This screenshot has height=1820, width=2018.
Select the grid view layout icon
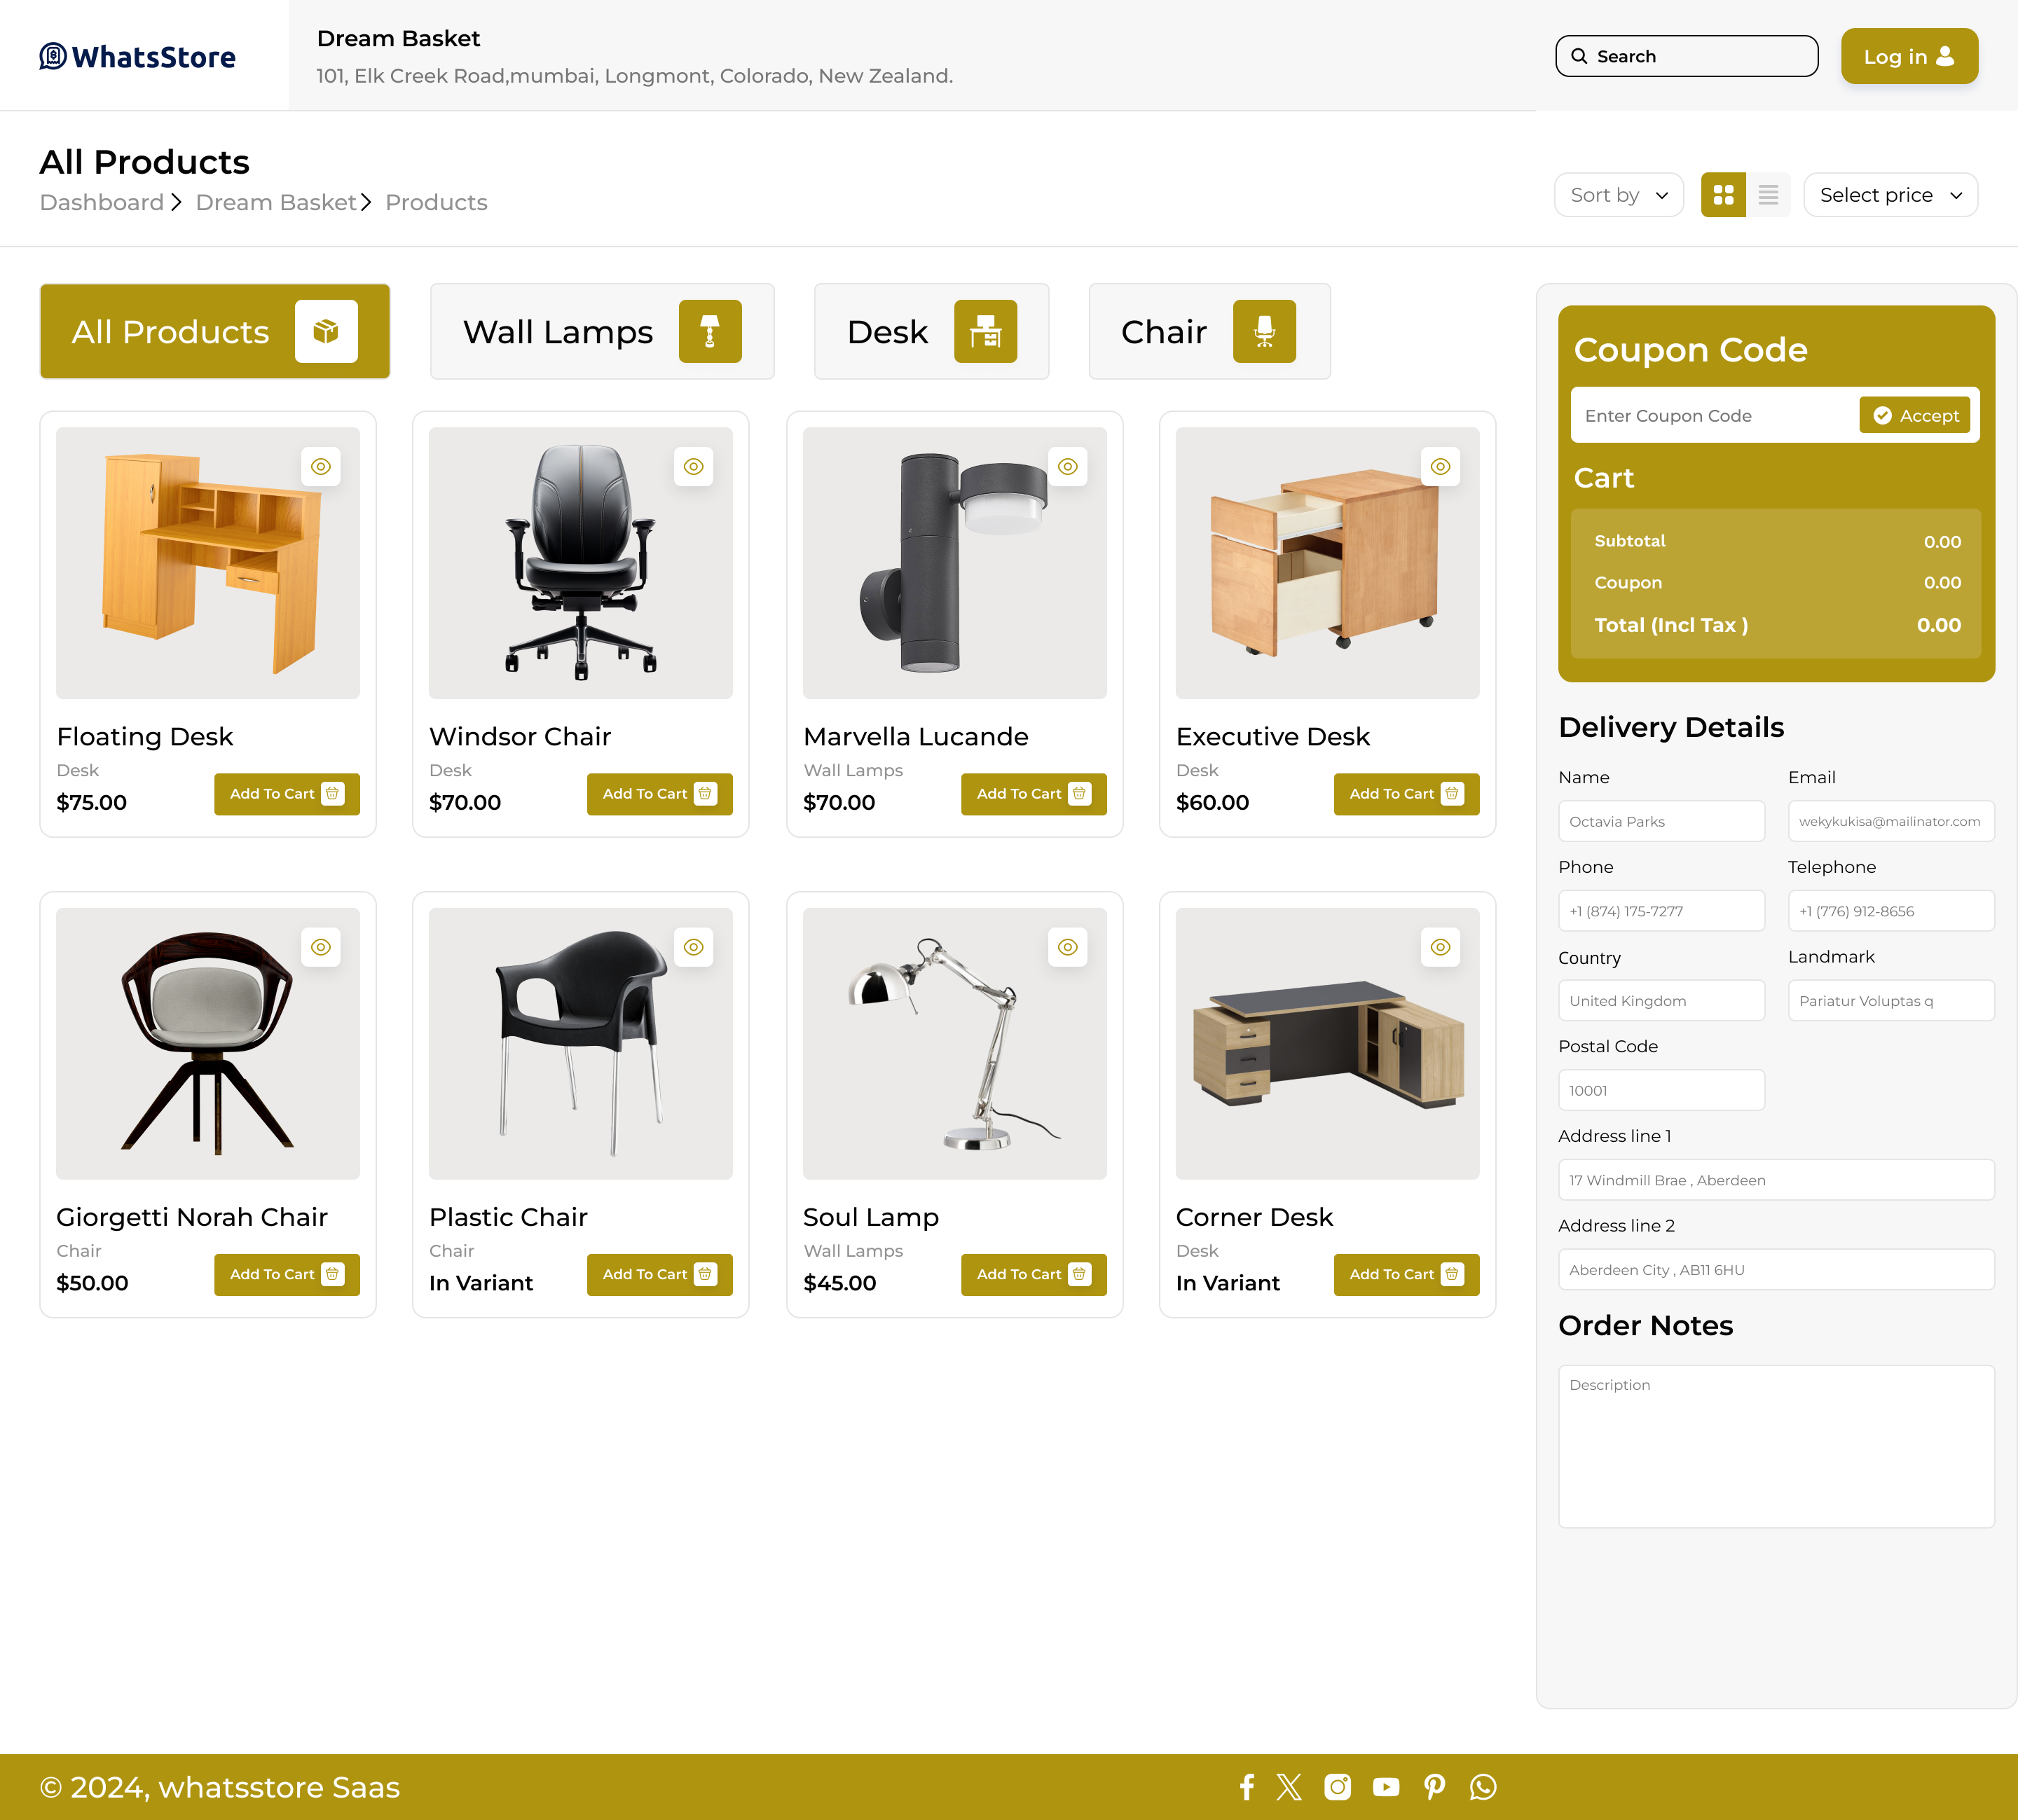[1723, 195]
